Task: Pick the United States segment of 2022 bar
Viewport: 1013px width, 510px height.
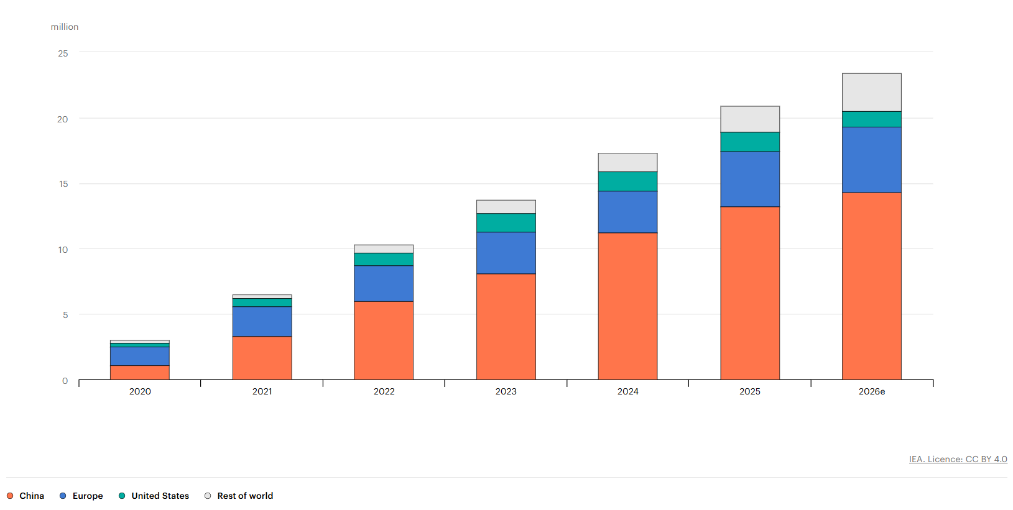Action: pyautogui.click(x=384, y=259)
